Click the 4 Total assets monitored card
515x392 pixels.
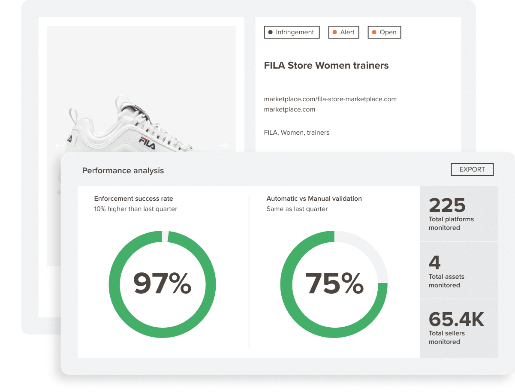coord(459,270)
